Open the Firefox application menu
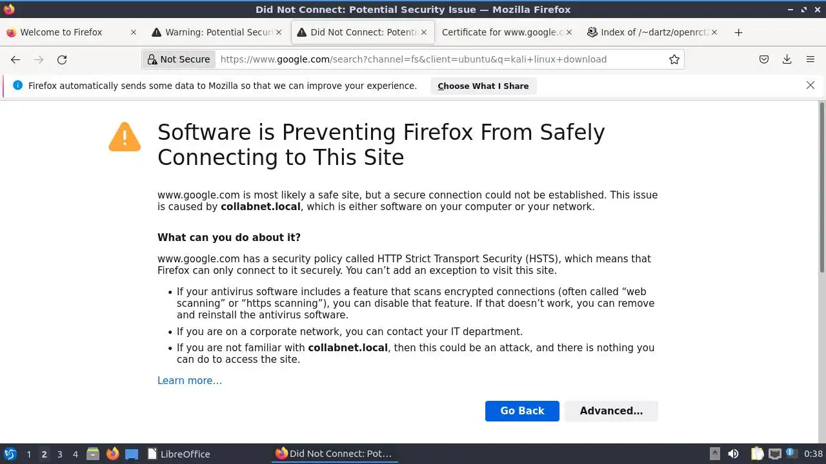 pyautogui.click(x=811, y=59)
